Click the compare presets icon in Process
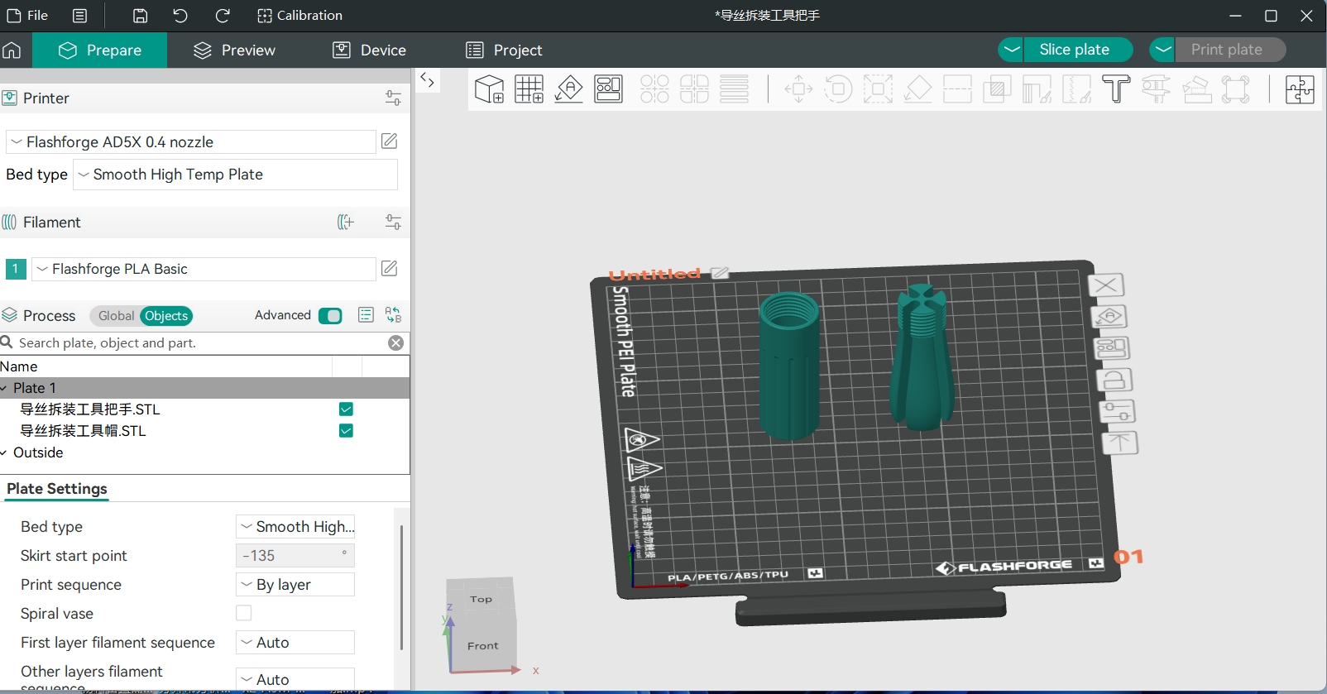Image resolution: width=1327 pixels, height=694 pixels. 393,315
